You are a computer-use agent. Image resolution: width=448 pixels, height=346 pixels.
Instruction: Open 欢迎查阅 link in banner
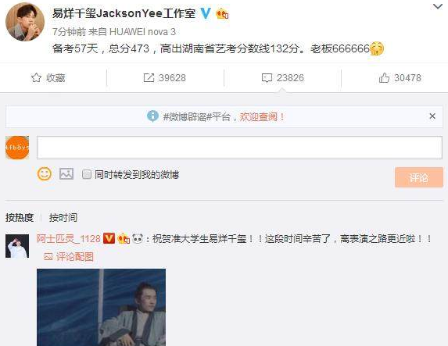(x=262, y=116)
